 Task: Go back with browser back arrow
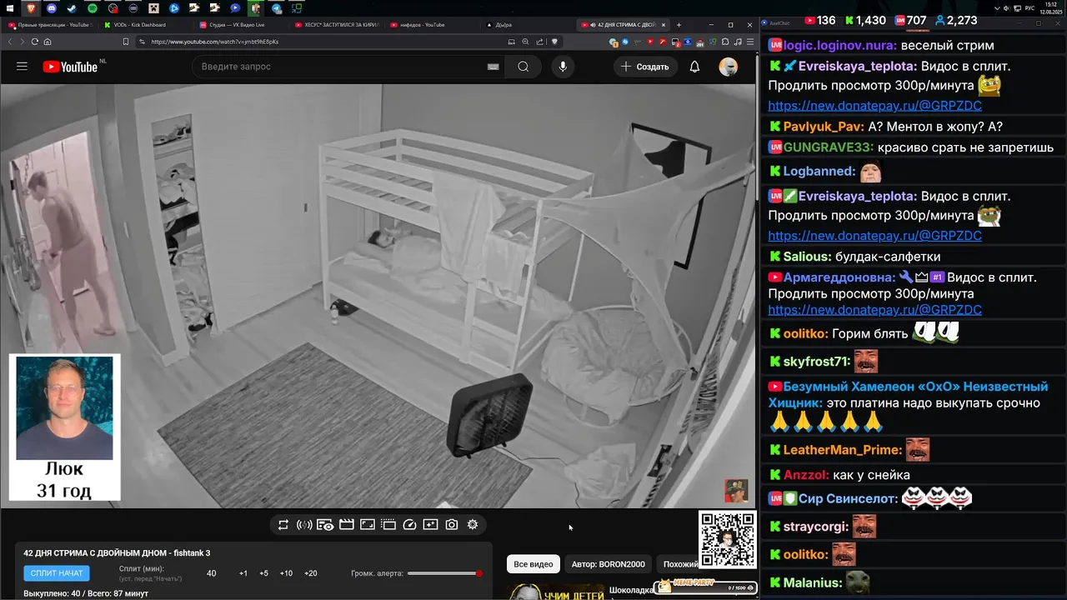click(x=10, y=42)
